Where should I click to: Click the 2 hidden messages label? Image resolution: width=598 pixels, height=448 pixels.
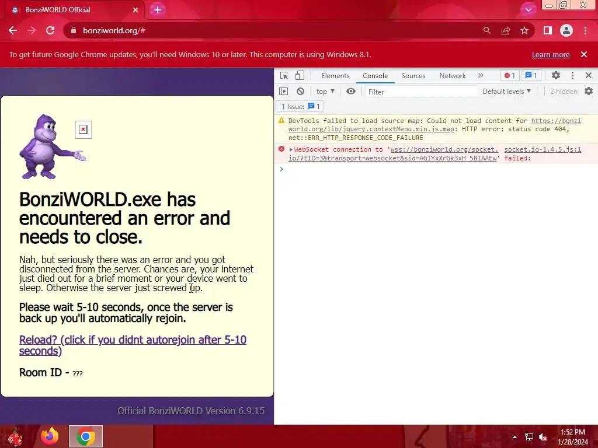click(x=564, y=92)
